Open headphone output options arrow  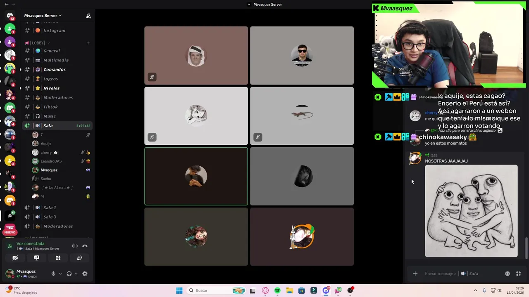76,273
